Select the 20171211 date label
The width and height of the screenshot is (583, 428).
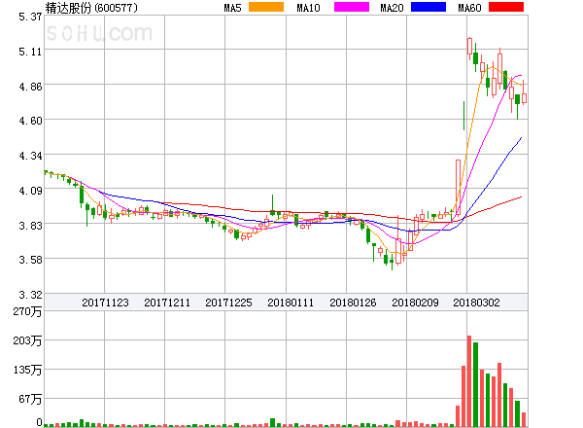(167, 303)
